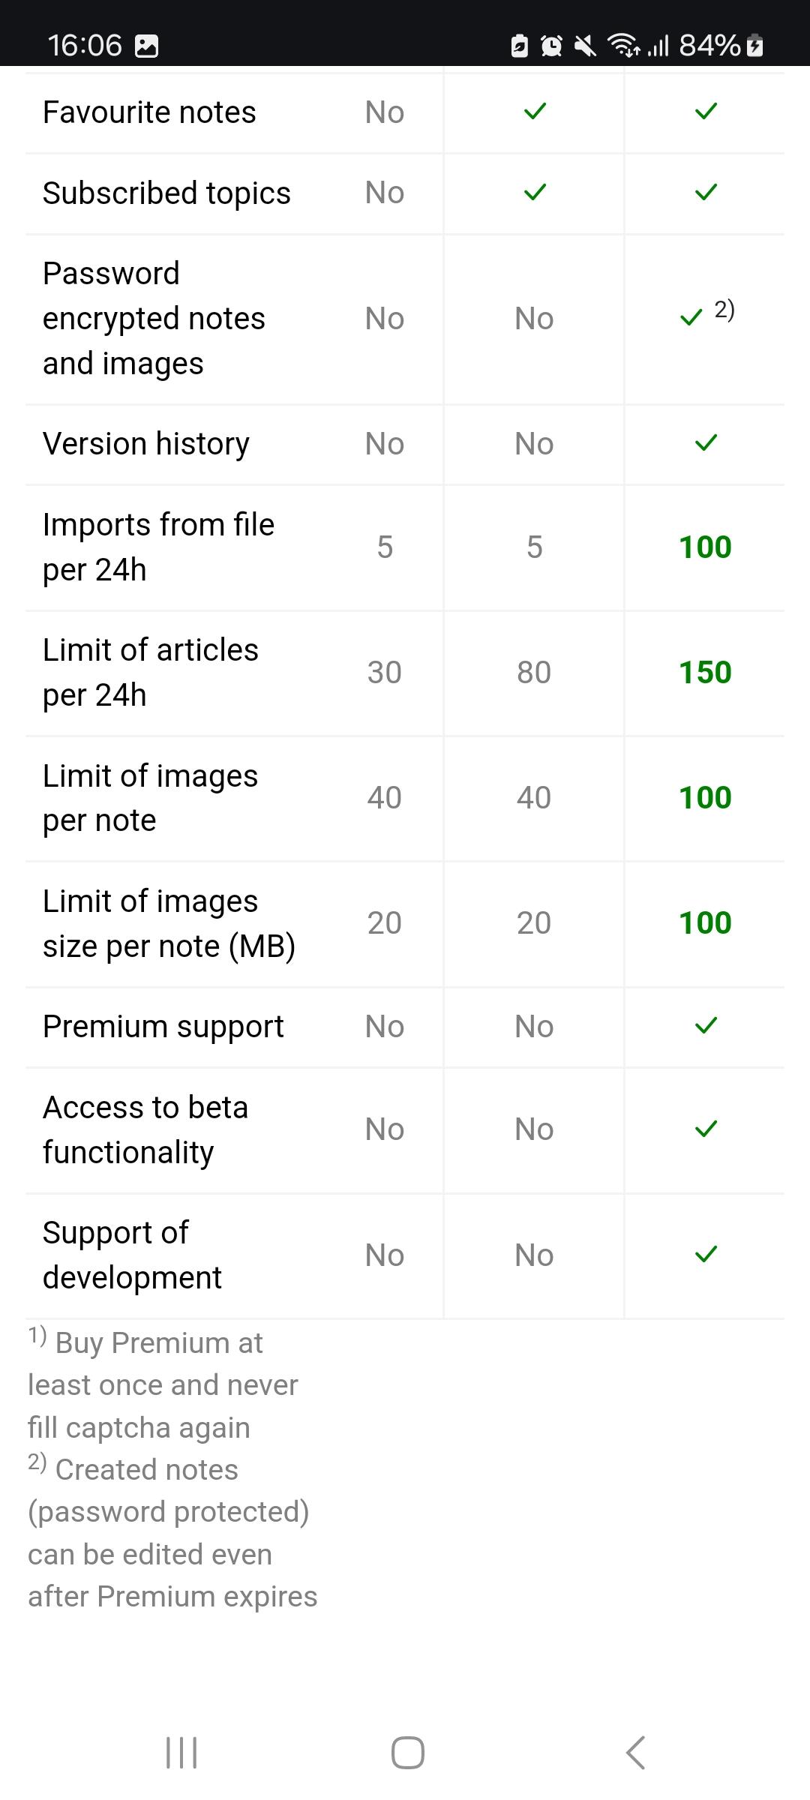Tap the muted sound status icon
810x1800 pixels.
click(x=585, y=46)
